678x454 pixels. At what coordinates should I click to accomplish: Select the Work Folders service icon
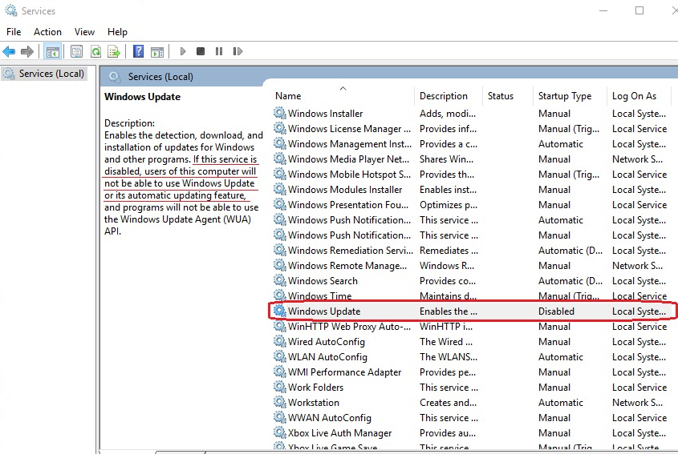280,387
